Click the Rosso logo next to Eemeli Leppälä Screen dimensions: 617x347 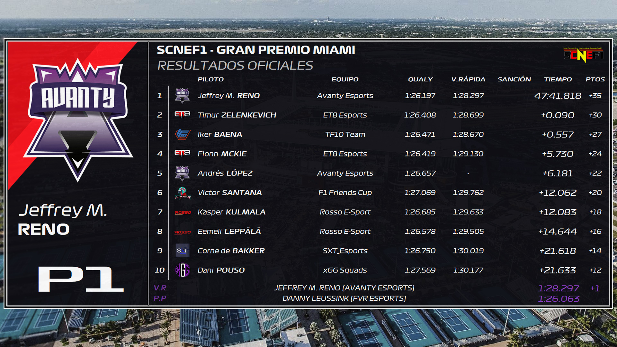[x=183, y=232]
